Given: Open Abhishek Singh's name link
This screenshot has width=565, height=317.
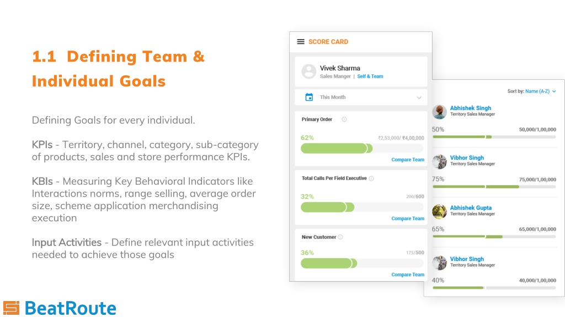Looking at the screenshot, I should pyautogui.click(x=470, y=108).
